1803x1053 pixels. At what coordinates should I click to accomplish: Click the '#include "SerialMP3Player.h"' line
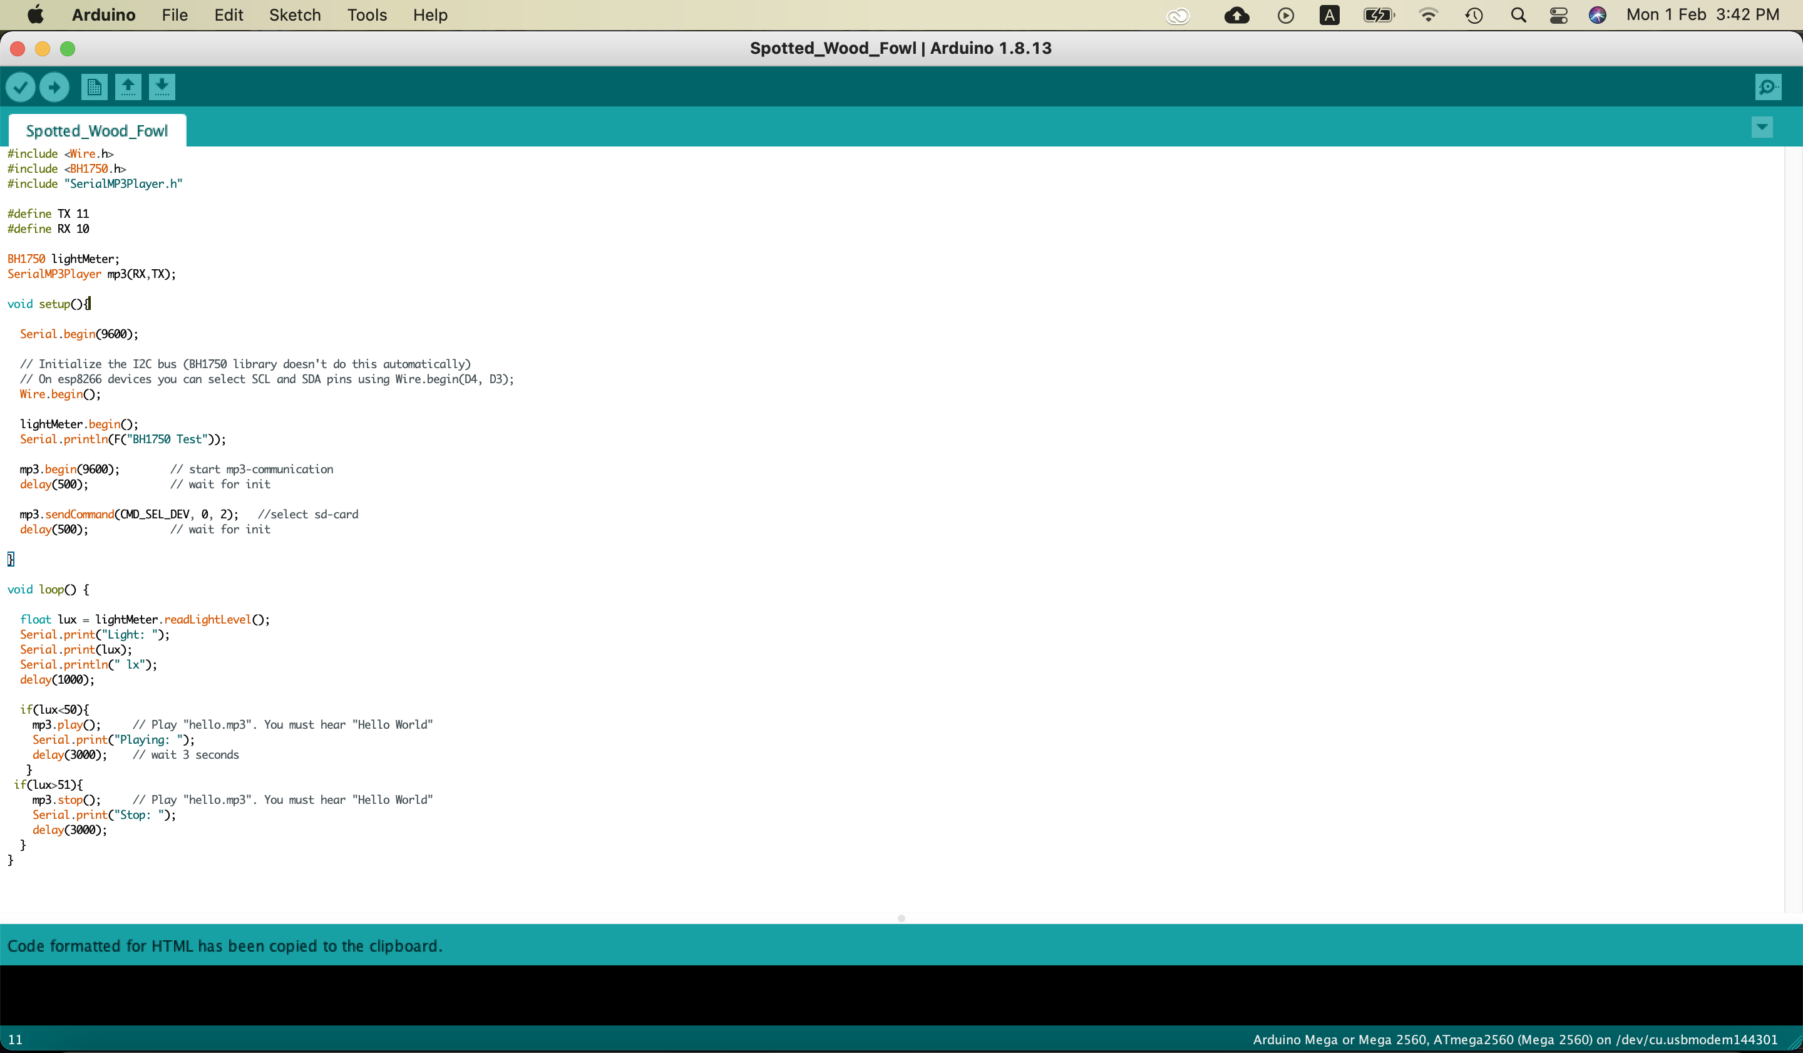[x=95, y=184]
